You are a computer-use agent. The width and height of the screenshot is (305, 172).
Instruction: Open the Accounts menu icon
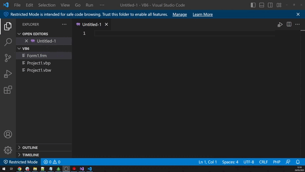(x=8, y=134)
